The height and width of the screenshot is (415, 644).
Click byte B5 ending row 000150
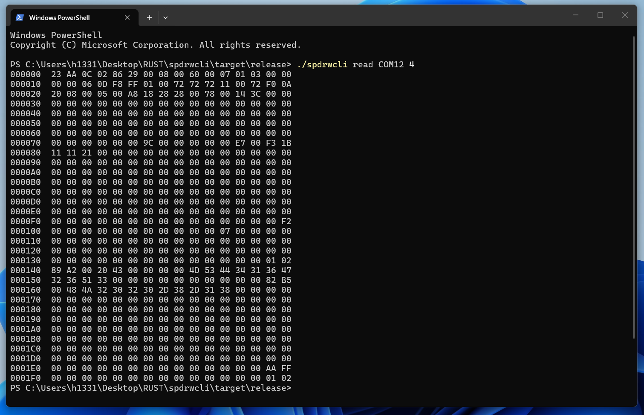click(286, 280)
